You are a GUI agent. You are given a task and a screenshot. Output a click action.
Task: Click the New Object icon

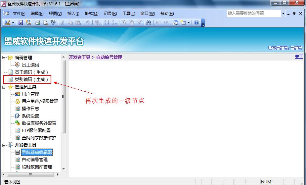point(183,23)
